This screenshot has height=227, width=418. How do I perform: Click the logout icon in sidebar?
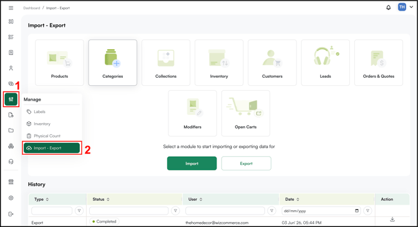click(11, 214)
